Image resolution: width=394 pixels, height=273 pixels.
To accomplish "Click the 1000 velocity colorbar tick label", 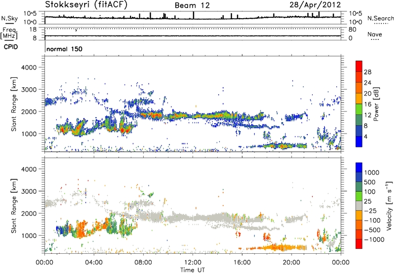I will tap(372, 172).
